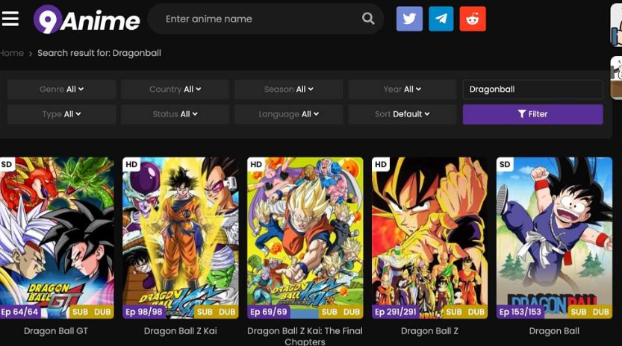The image size is (622, 346).
Task: Click the HD badge on Dragon Ball Z
Action: coord(380,165)
